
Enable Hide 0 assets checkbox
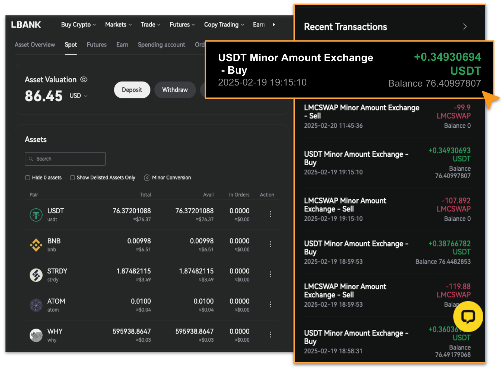28,178
